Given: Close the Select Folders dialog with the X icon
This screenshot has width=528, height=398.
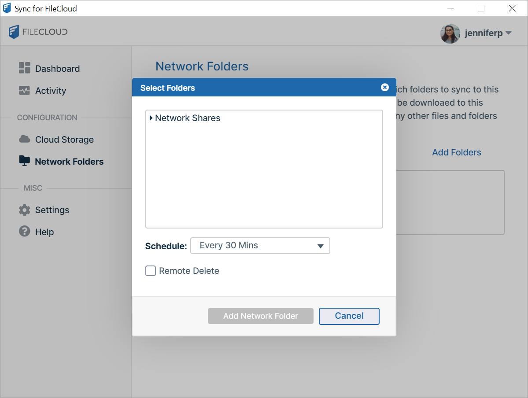Looking at the screenshot, I should pyautogui.click(x=385, y=87).
